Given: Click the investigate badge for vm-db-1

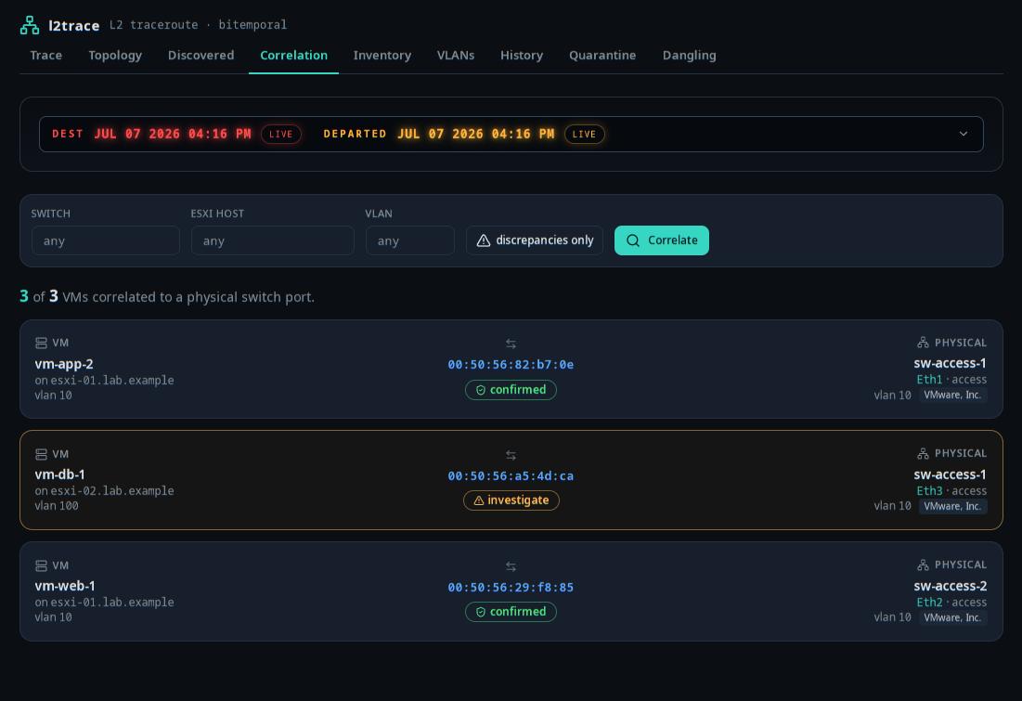Looking at the screenshot, I should pos(511,500).
